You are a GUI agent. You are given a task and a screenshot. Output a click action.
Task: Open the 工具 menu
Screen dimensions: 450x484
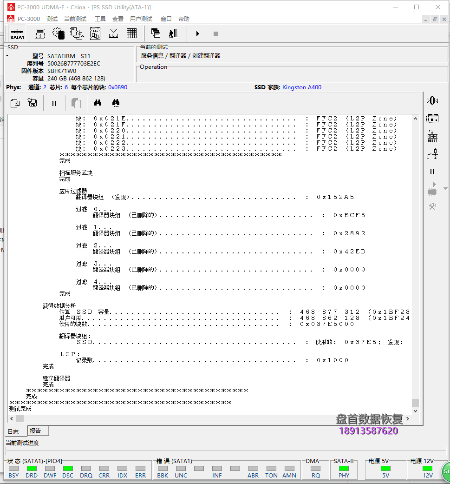tap(100, 19)
